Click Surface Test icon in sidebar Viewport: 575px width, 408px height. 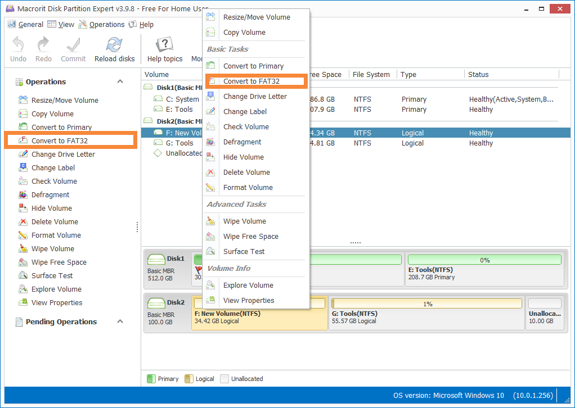coord(23,275)
